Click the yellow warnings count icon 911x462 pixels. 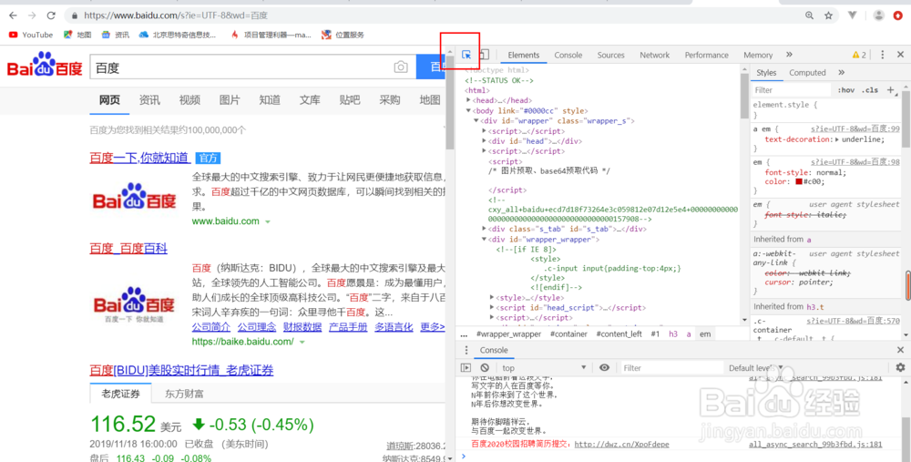859,55
